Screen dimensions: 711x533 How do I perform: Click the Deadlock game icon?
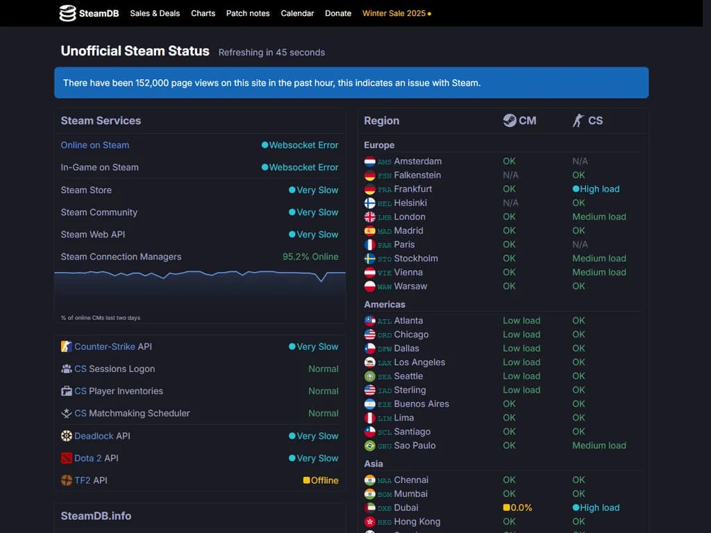tap(67, 436)
